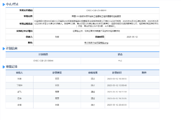Click the procurement content value mentioning LNG

[96, 16]
